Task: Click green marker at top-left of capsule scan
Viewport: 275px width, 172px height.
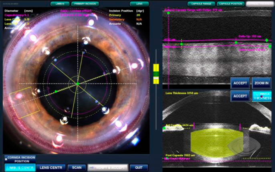Action: [x=168, y=13]
